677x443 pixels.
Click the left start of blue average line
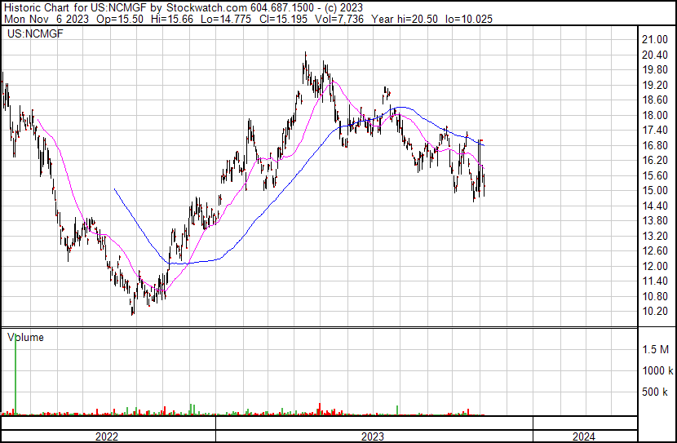[x=115, y=189]
